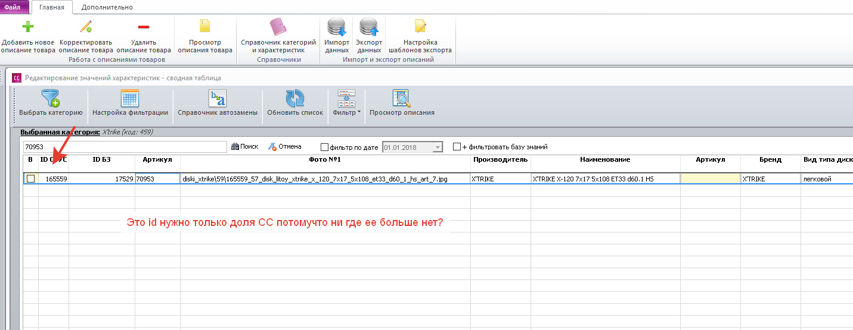This screenshot has height=330, width=853.
Task: Click the Поиск search button
Action: pos(245,146)
